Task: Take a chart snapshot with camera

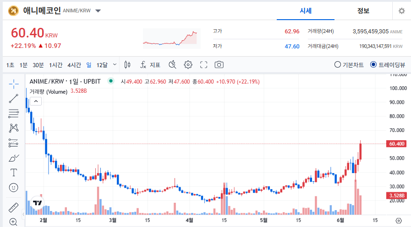Action: 219,64
